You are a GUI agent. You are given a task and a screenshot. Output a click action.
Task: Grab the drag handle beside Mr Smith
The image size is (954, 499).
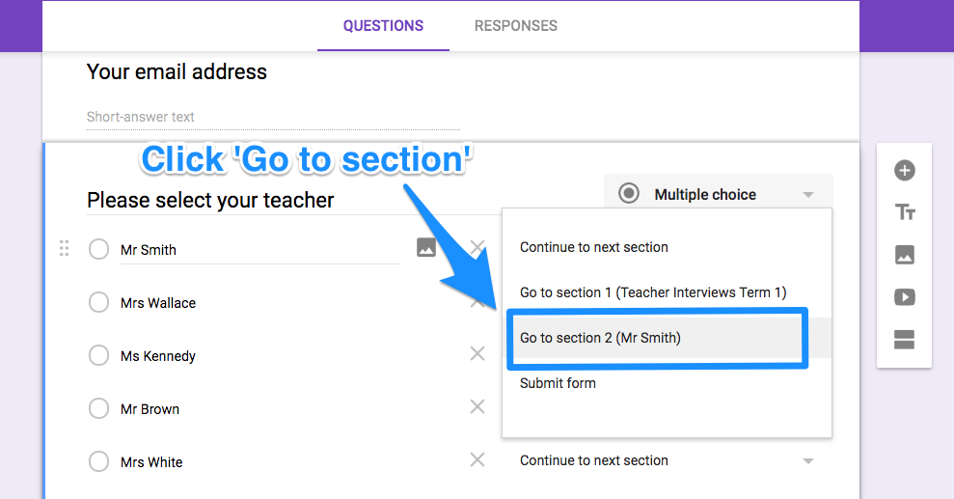tap(64, 248)
